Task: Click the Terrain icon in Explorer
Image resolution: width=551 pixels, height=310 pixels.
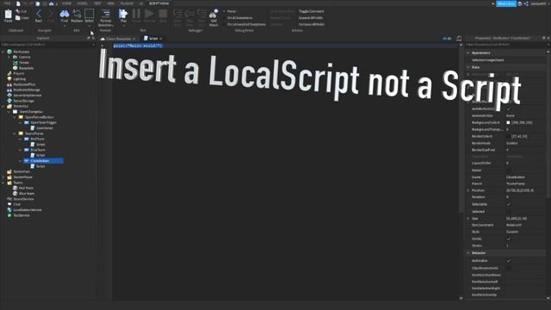Action: 15,63
